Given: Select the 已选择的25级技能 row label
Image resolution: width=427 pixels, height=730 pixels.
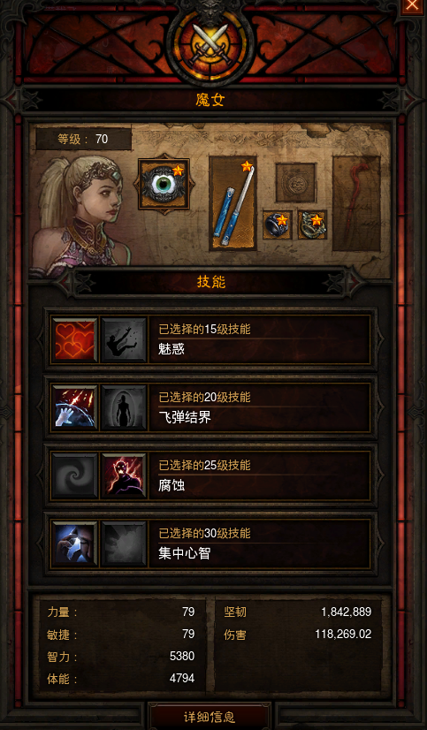Looking at the screenshot, I should click(x=204, y=465).
